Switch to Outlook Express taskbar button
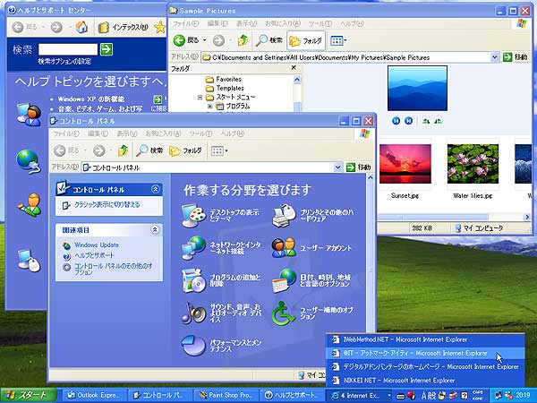The height and width of the screenshot is (403, 537). 95,395
